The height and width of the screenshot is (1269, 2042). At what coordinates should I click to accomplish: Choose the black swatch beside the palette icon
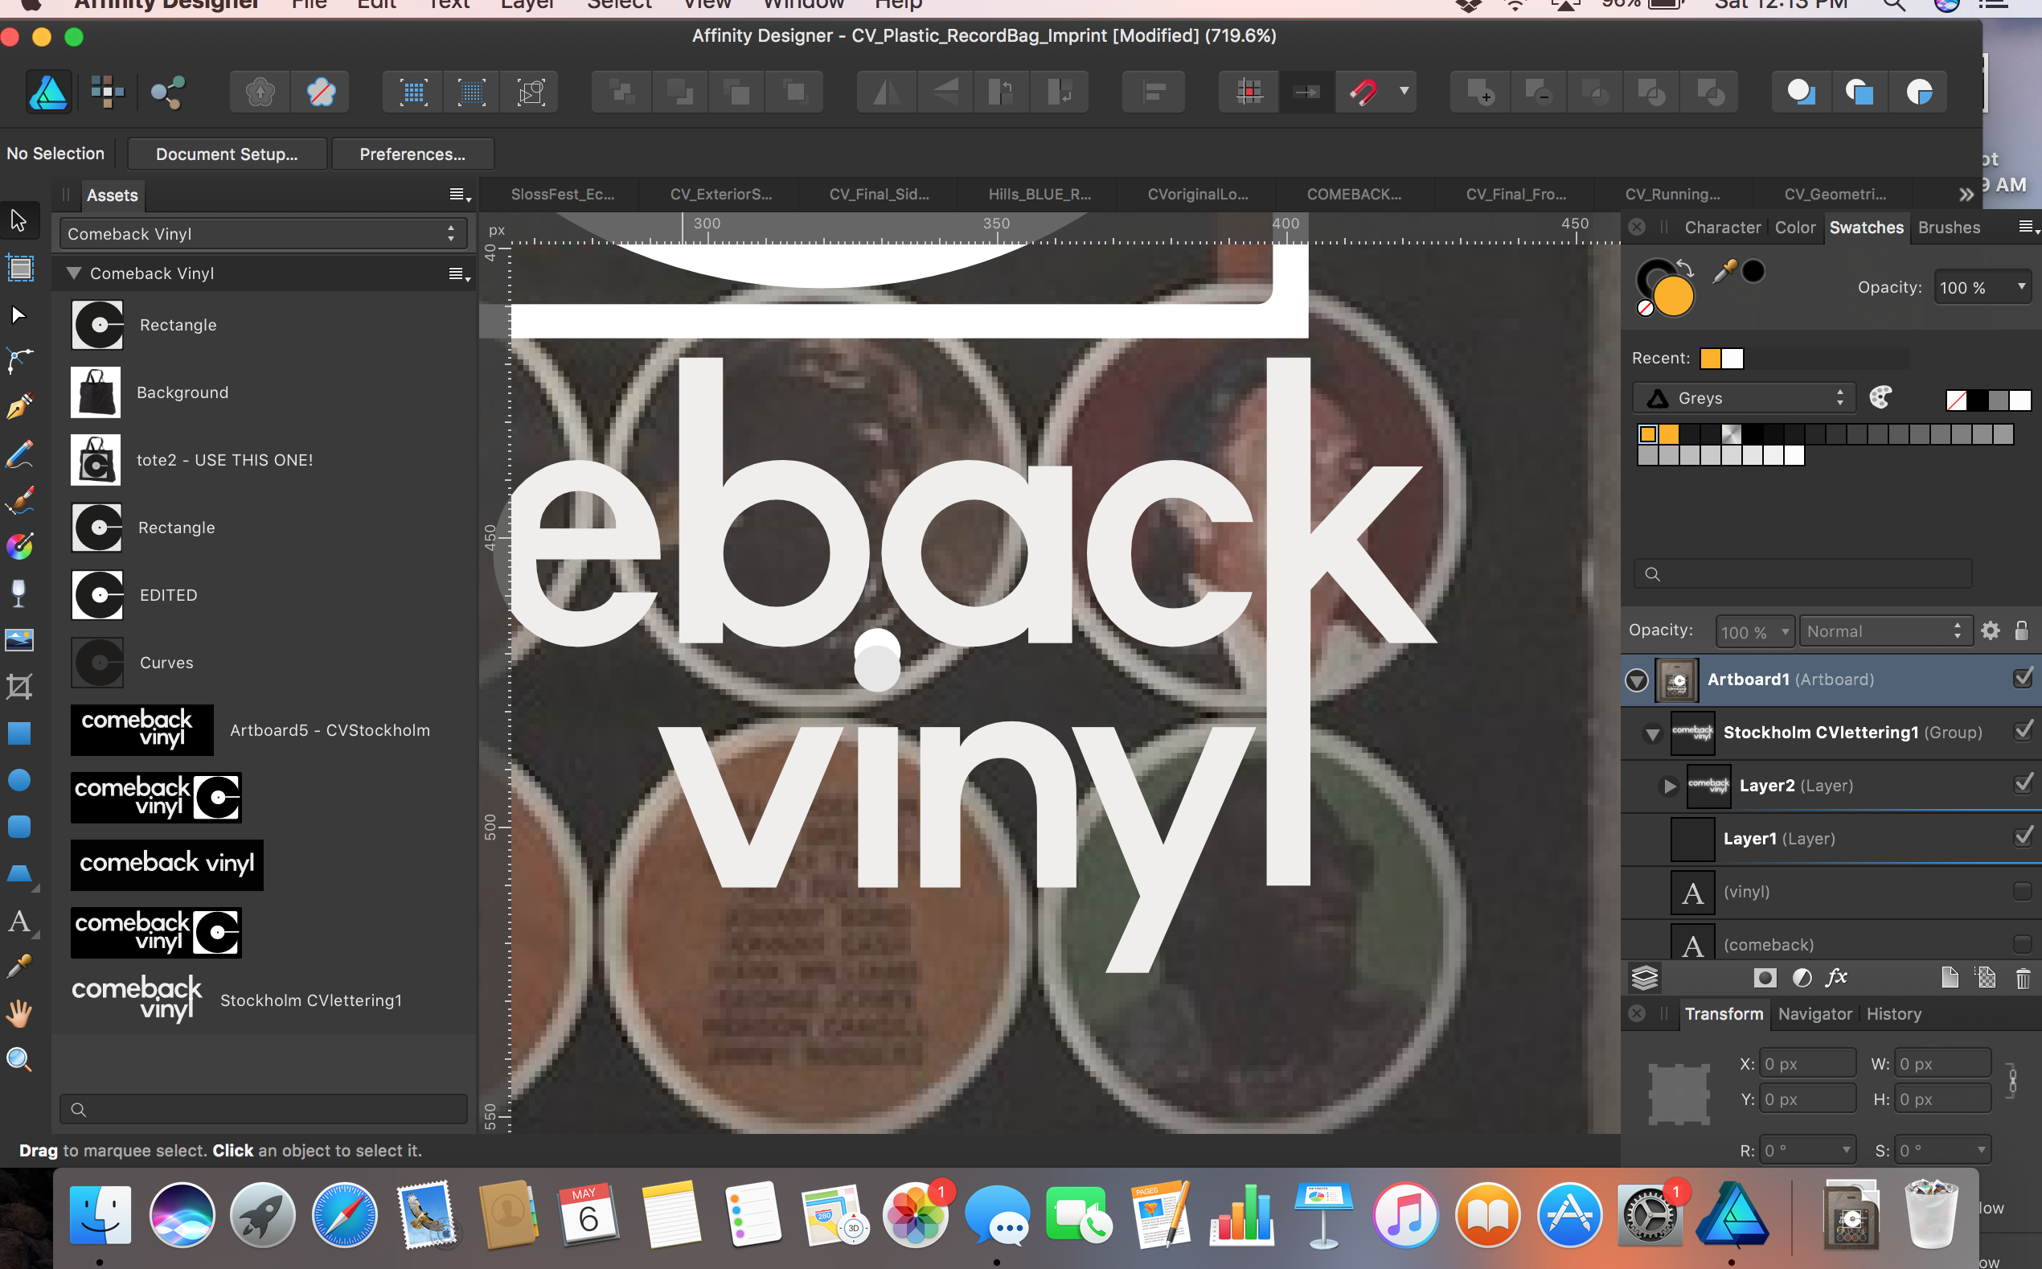point(1978,400)
